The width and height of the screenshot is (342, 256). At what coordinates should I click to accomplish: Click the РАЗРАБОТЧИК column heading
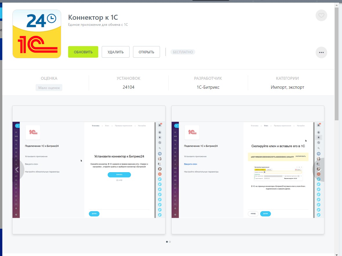click(x=208, y=78)
